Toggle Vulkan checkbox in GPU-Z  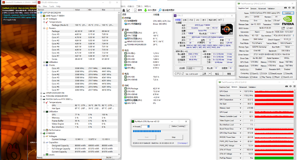[251, 77]
